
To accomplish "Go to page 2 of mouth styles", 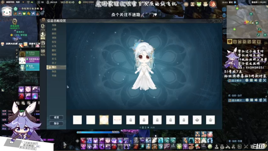I will coord(146,128).
